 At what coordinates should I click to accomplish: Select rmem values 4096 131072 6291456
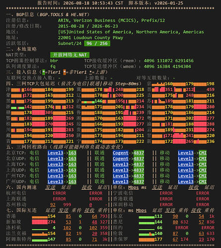click(168, 61)
